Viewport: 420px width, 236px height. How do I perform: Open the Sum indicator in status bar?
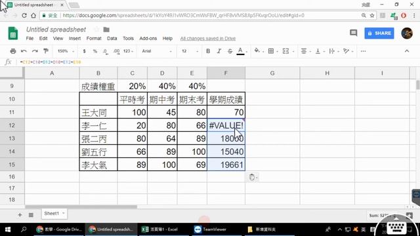coord(382,216)
